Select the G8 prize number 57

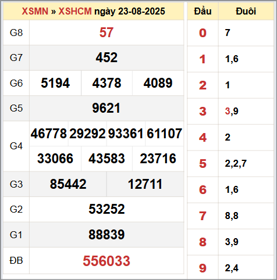[x=106, y=33]
